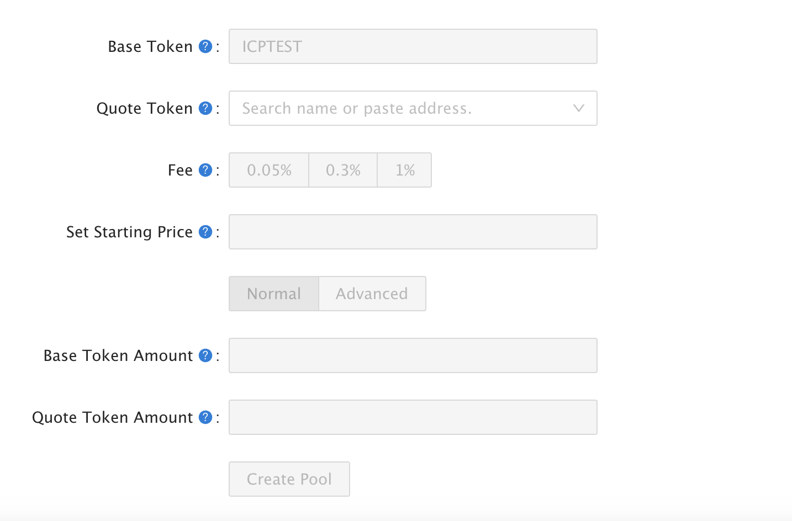This screenshot has width=792, height=521.
Task: Expand the Quote Token dropdown arrow
Action: 578,108
